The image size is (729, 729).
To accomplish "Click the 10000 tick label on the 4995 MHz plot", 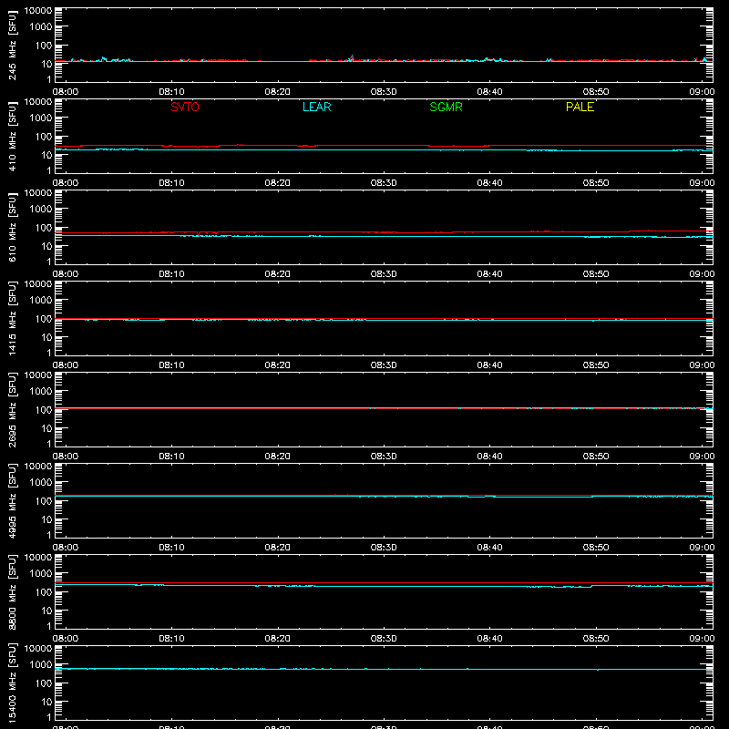I will pyautogui.click(x=38, y=467).
